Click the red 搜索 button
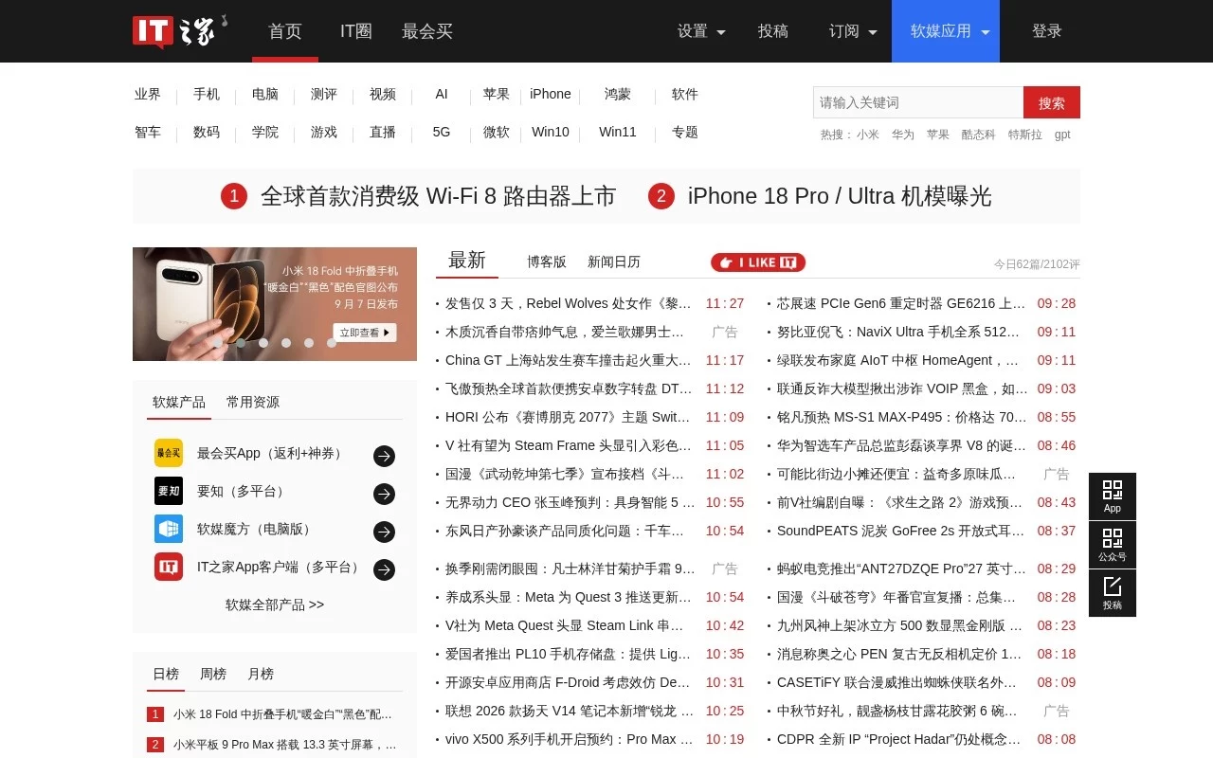The image size is (1213, 758). pyautogui.click(x=1052, y=102)
